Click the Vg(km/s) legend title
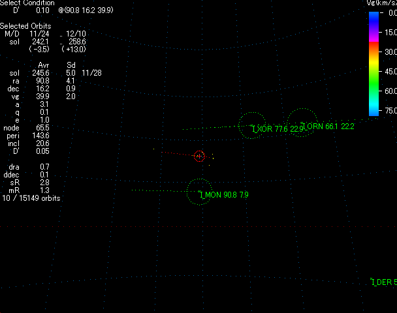The width and height of the screenshot is (397, 313). tap(381, 4)
